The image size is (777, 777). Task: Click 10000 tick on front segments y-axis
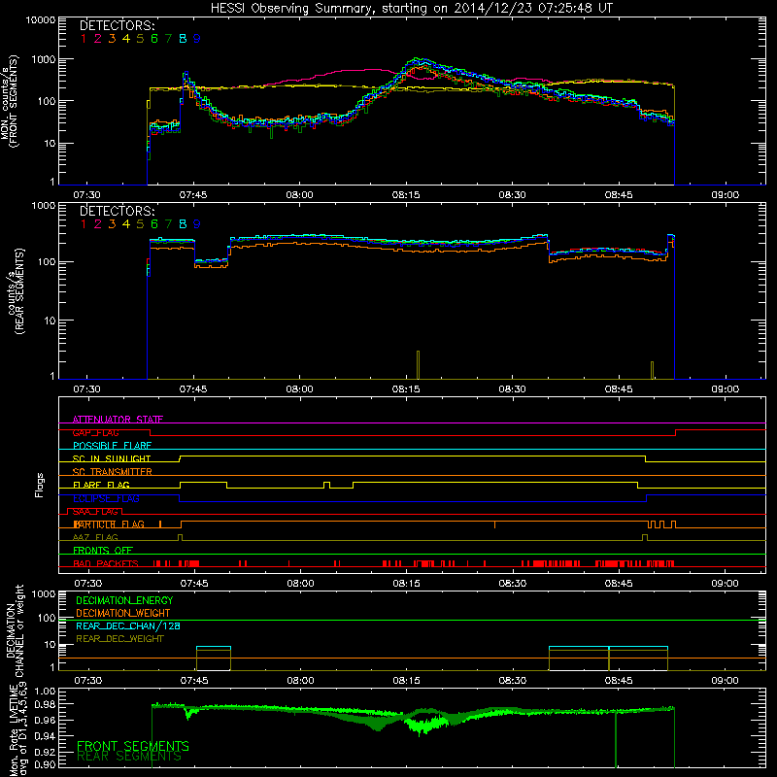[41, 20]
